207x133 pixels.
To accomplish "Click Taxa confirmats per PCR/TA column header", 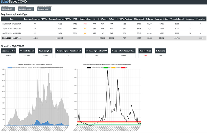I will click(60, 19).
